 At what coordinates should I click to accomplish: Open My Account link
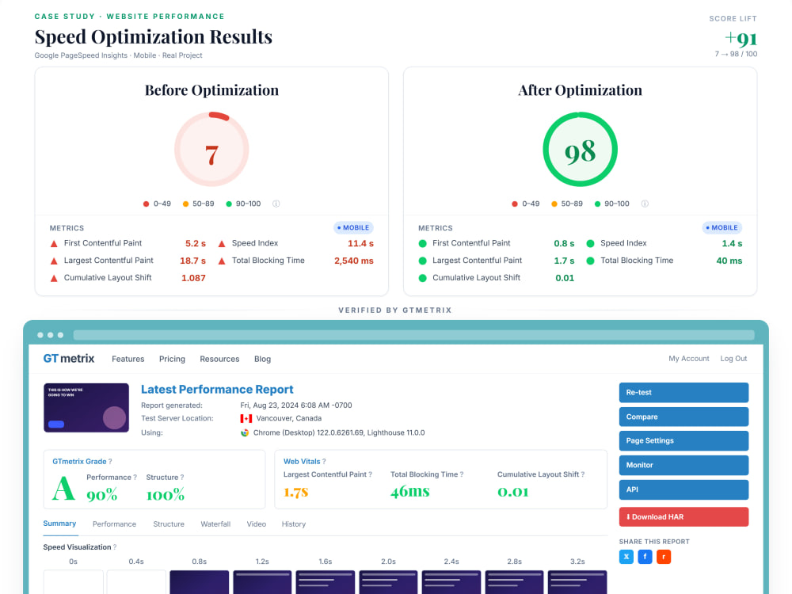tap(688, 359)
